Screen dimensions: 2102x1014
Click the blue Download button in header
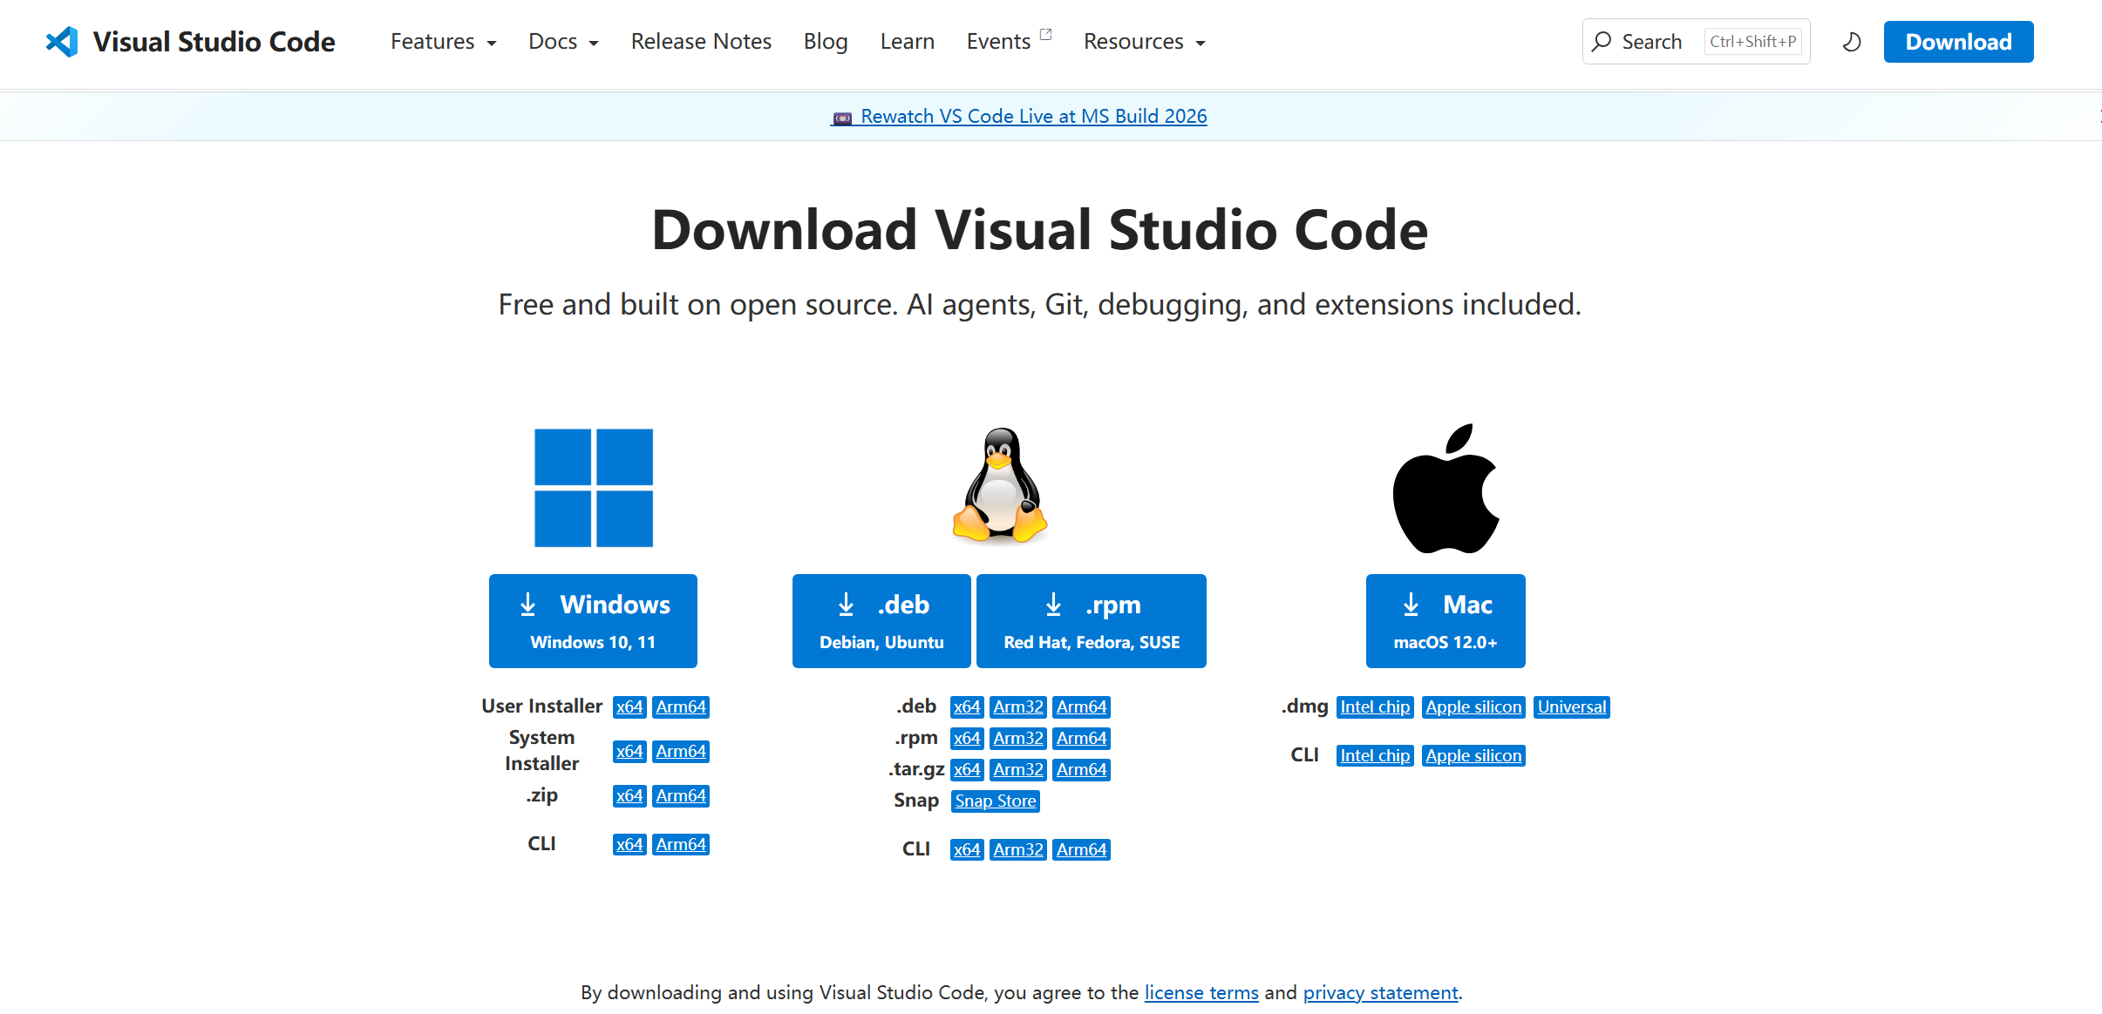1958,42
